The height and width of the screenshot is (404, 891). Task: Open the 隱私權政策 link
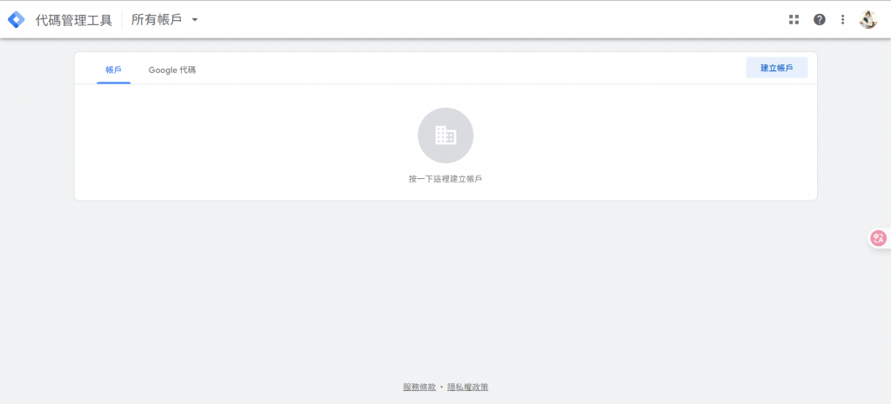pyautogui.click(x=467, y=387)
